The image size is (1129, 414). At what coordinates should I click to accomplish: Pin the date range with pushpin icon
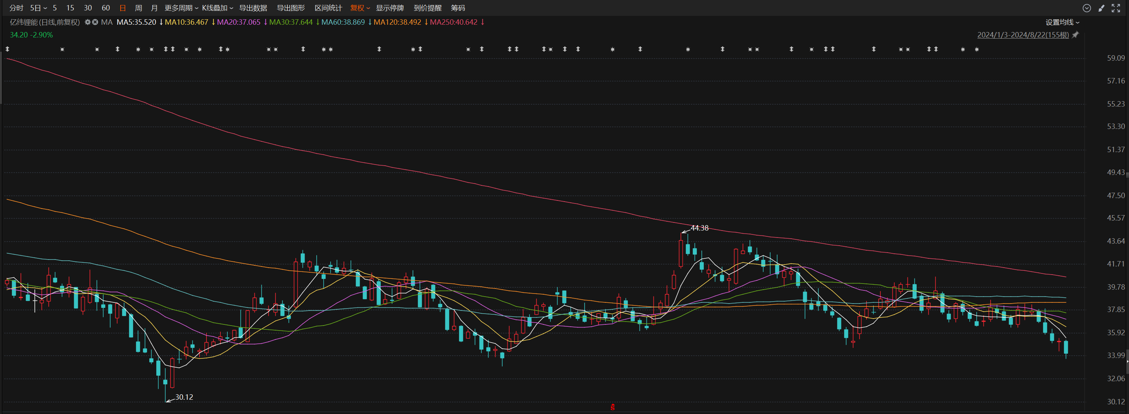pos(1076,35)
